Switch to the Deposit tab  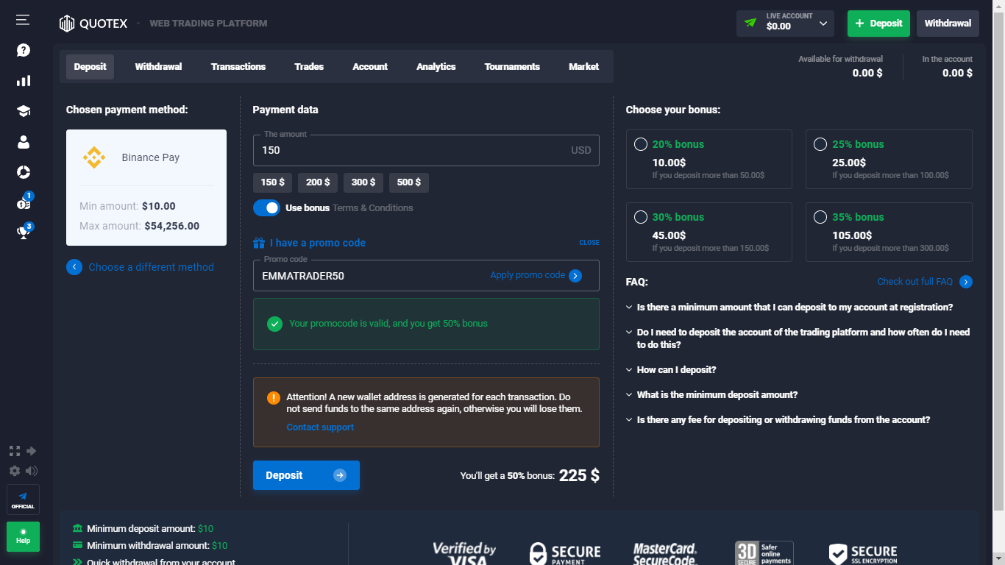tap(90, 67)
